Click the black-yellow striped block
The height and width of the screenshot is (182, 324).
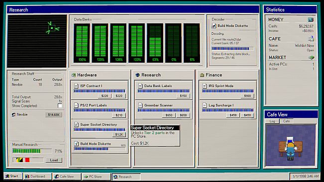20,160
